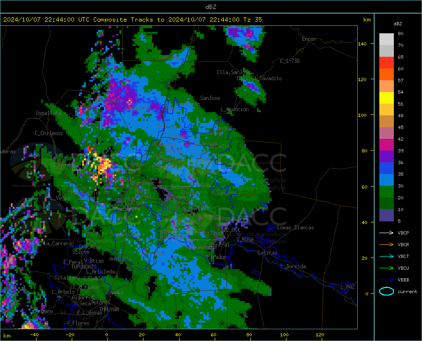Select the red 60 dBZ color swatch
The image size is (422, 341).
[x=386, y=63]
